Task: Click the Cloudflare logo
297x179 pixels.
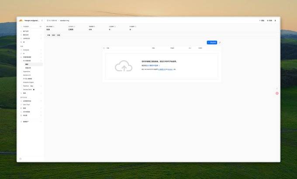Action: [x=21, y=20]
